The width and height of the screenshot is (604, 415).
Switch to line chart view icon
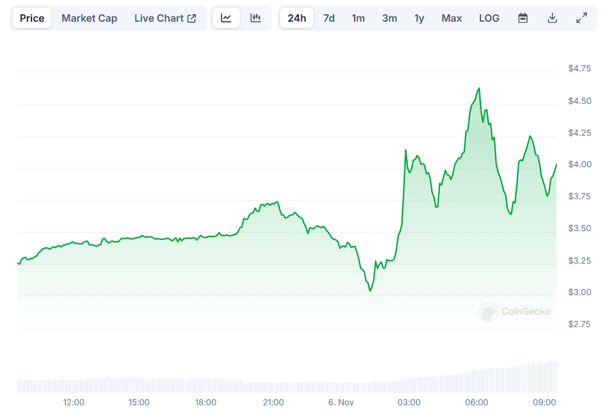pyautogui.click(x=227, y=18)
